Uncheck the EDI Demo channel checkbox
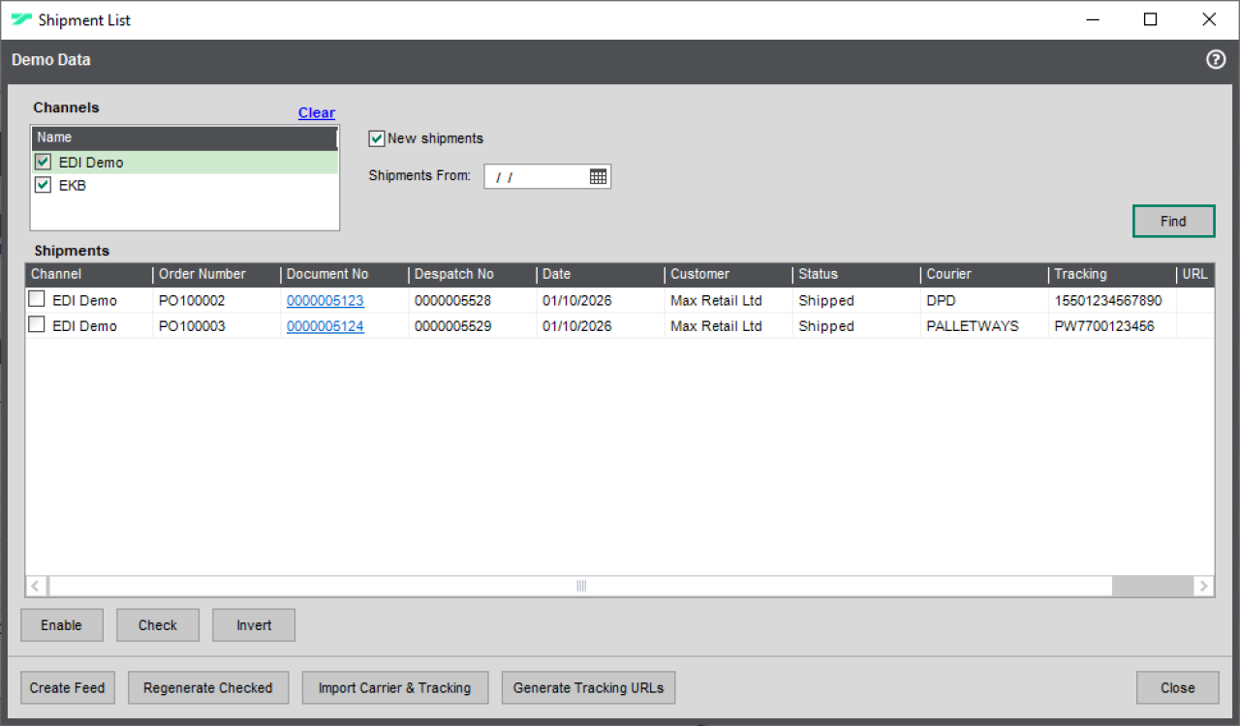 point(43,162)
